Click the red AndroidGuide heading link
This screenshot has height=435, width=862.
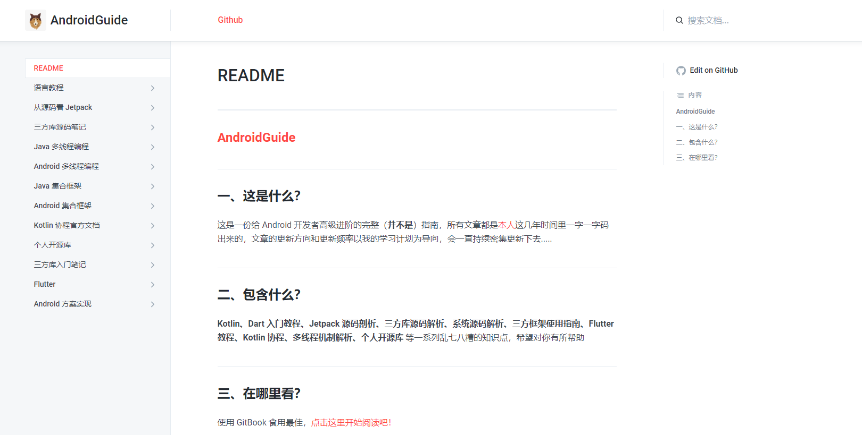click(256, 138)
